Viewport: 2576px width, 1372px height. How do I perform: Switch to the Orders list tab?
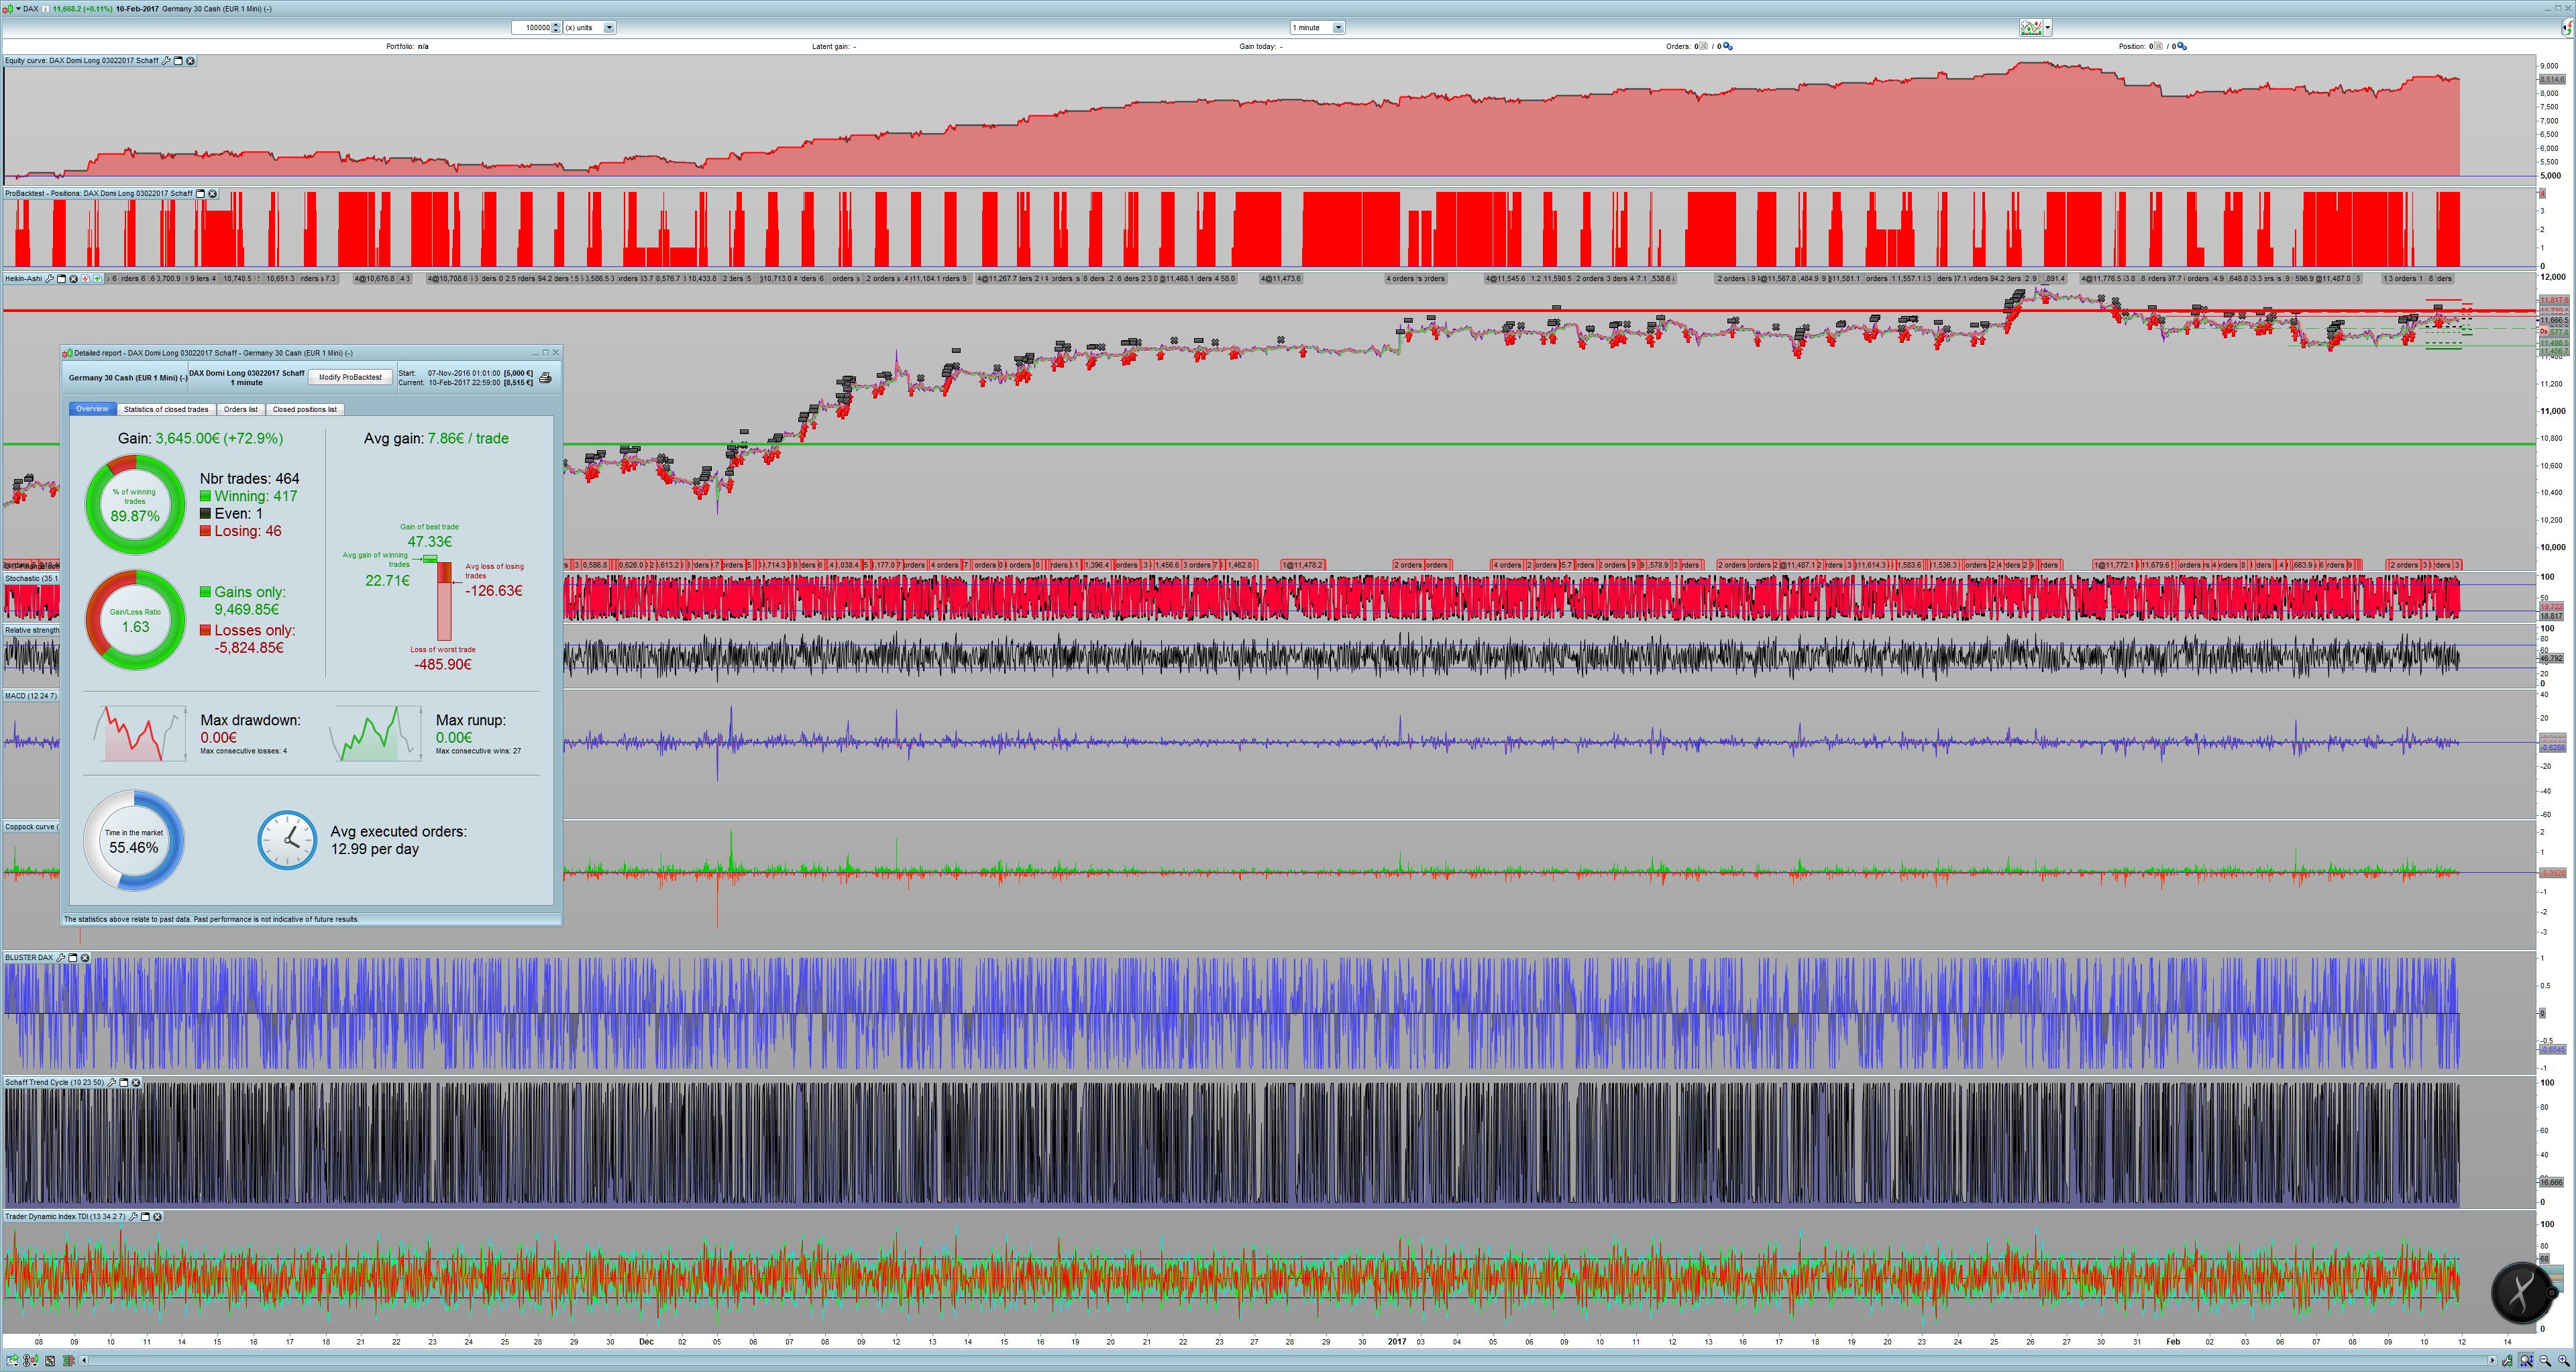pos(241,409)
